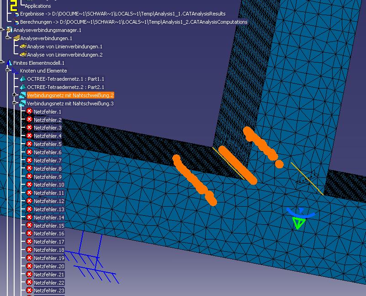This screenshot has width=366, height=296.
Task: Click icon of Verbindungsnetz mit Nahtschweißung.3
Action: pyautogui.click(x=22, y=103)
